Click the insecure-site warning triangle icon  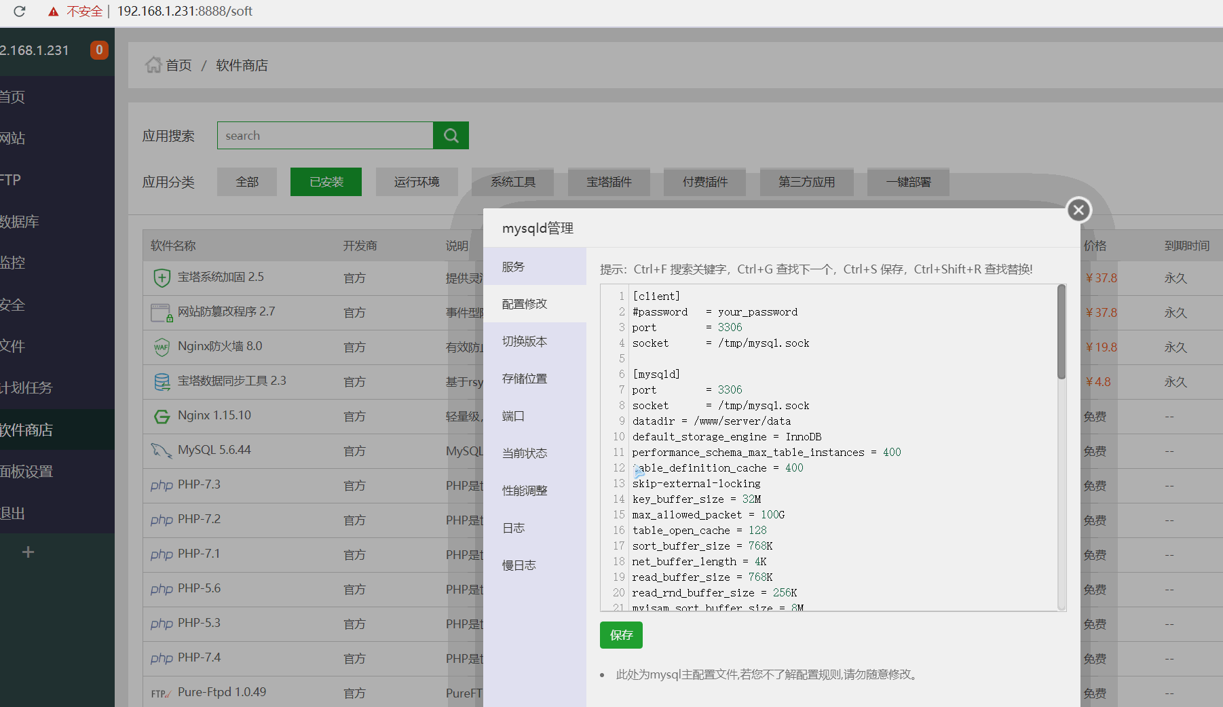53,12
